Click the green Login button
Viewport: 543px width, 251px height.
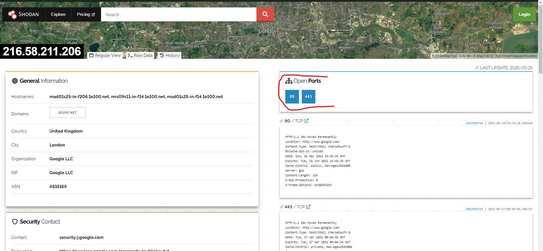[524, 14]
